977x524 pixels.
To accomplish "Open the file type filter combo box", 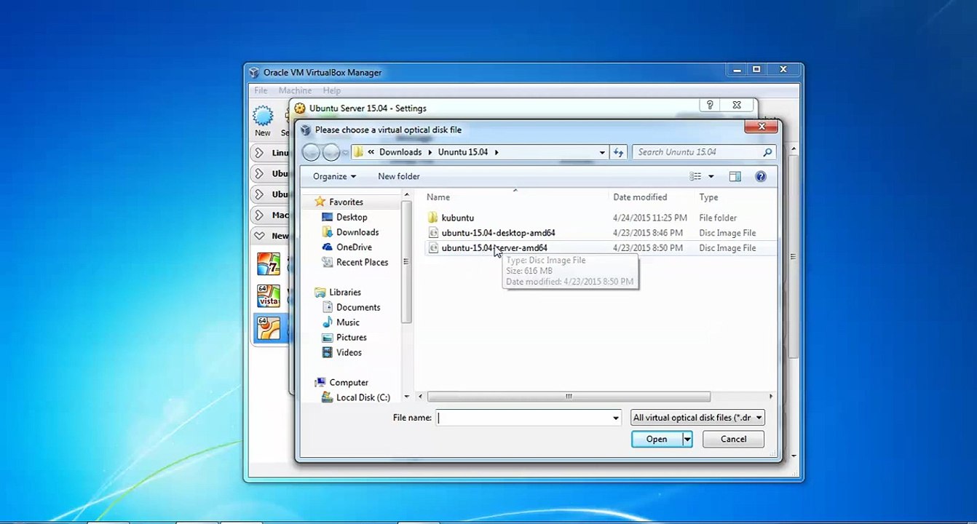I will 697,418.
